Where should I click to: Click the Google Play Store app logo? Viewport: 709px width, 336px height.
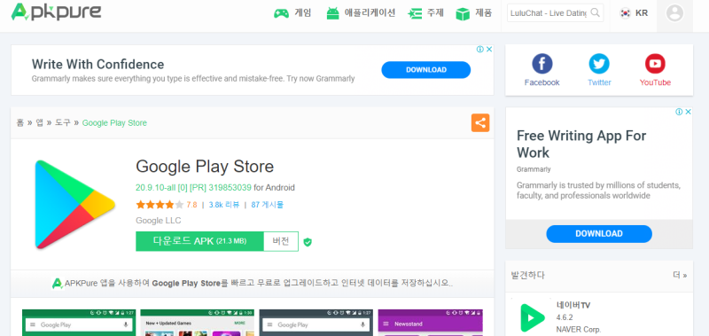point(75,205)
